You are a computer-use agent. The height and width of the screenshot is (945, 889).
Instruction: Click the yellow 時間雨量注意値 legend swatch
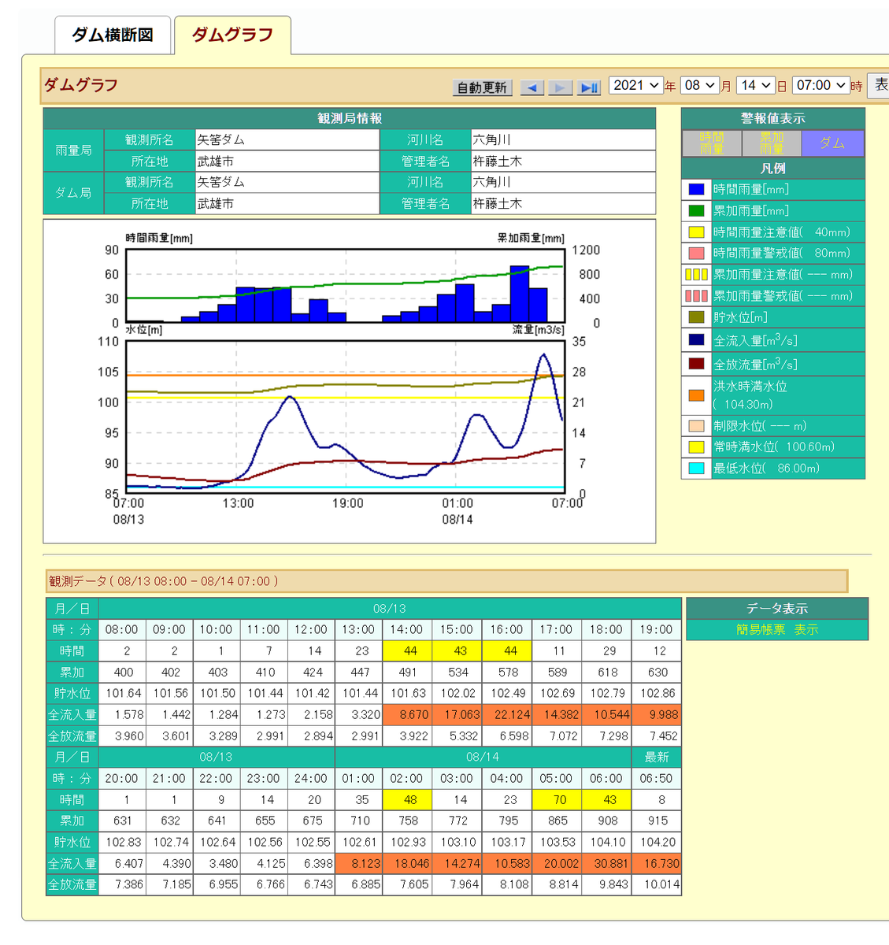(696, 232)
